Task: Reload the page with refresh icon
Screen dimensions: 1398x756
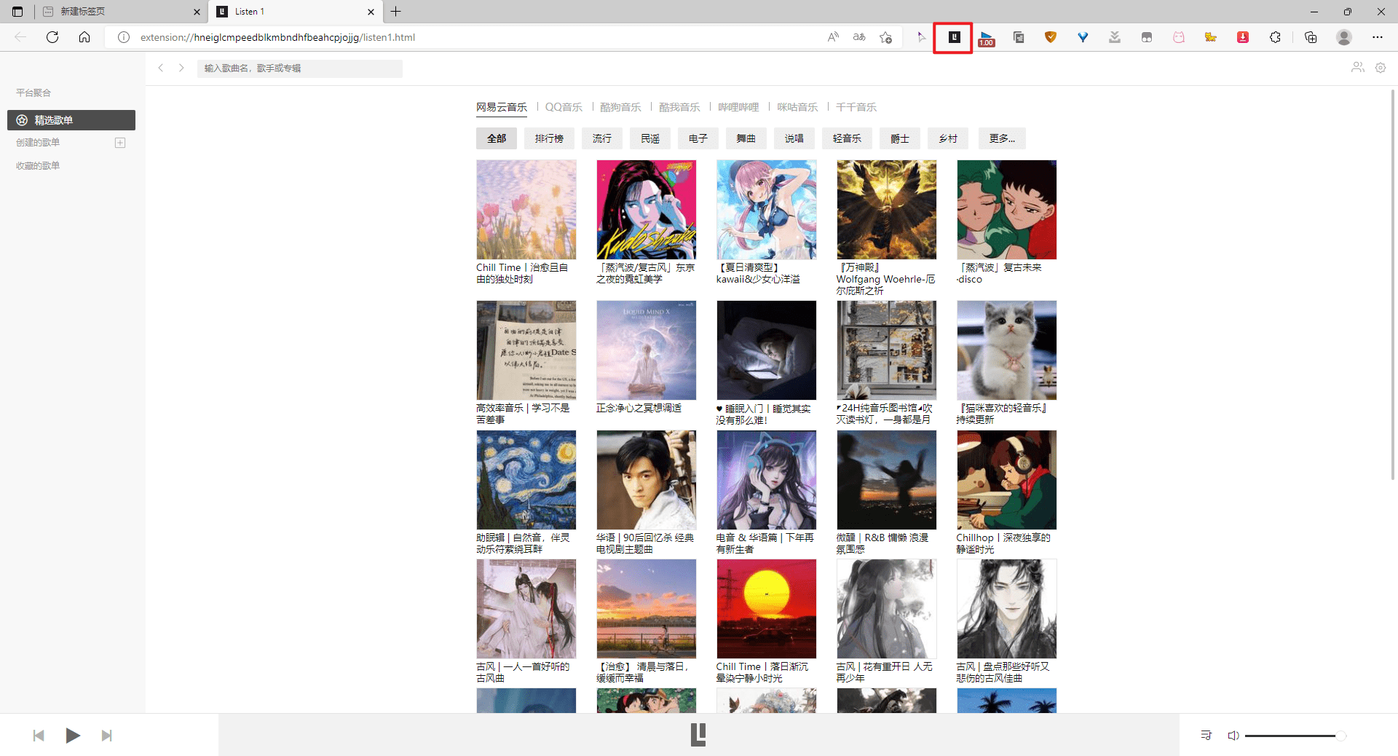Action: [x=52, y=37]
